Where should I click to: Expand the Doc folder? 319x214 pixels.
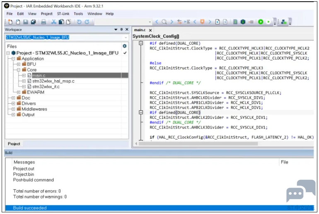(13, 98)
